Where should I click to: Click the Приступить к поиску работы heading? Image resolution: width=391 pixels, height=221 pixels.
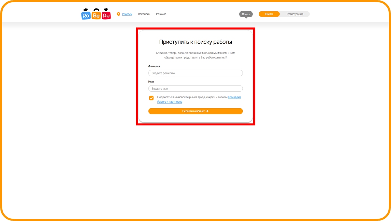tap(195, 42)
